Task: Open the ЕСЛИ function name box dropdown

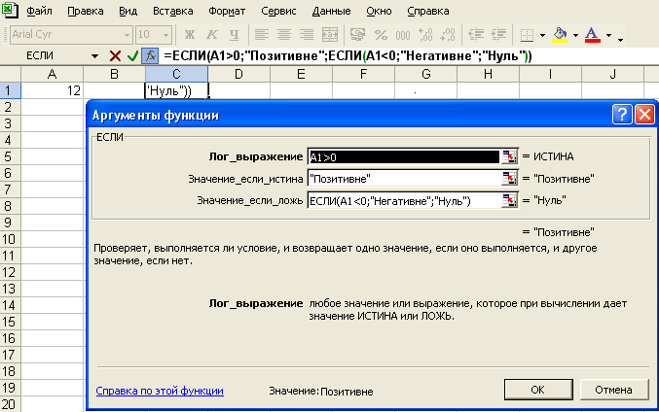Action: (95, 55)
